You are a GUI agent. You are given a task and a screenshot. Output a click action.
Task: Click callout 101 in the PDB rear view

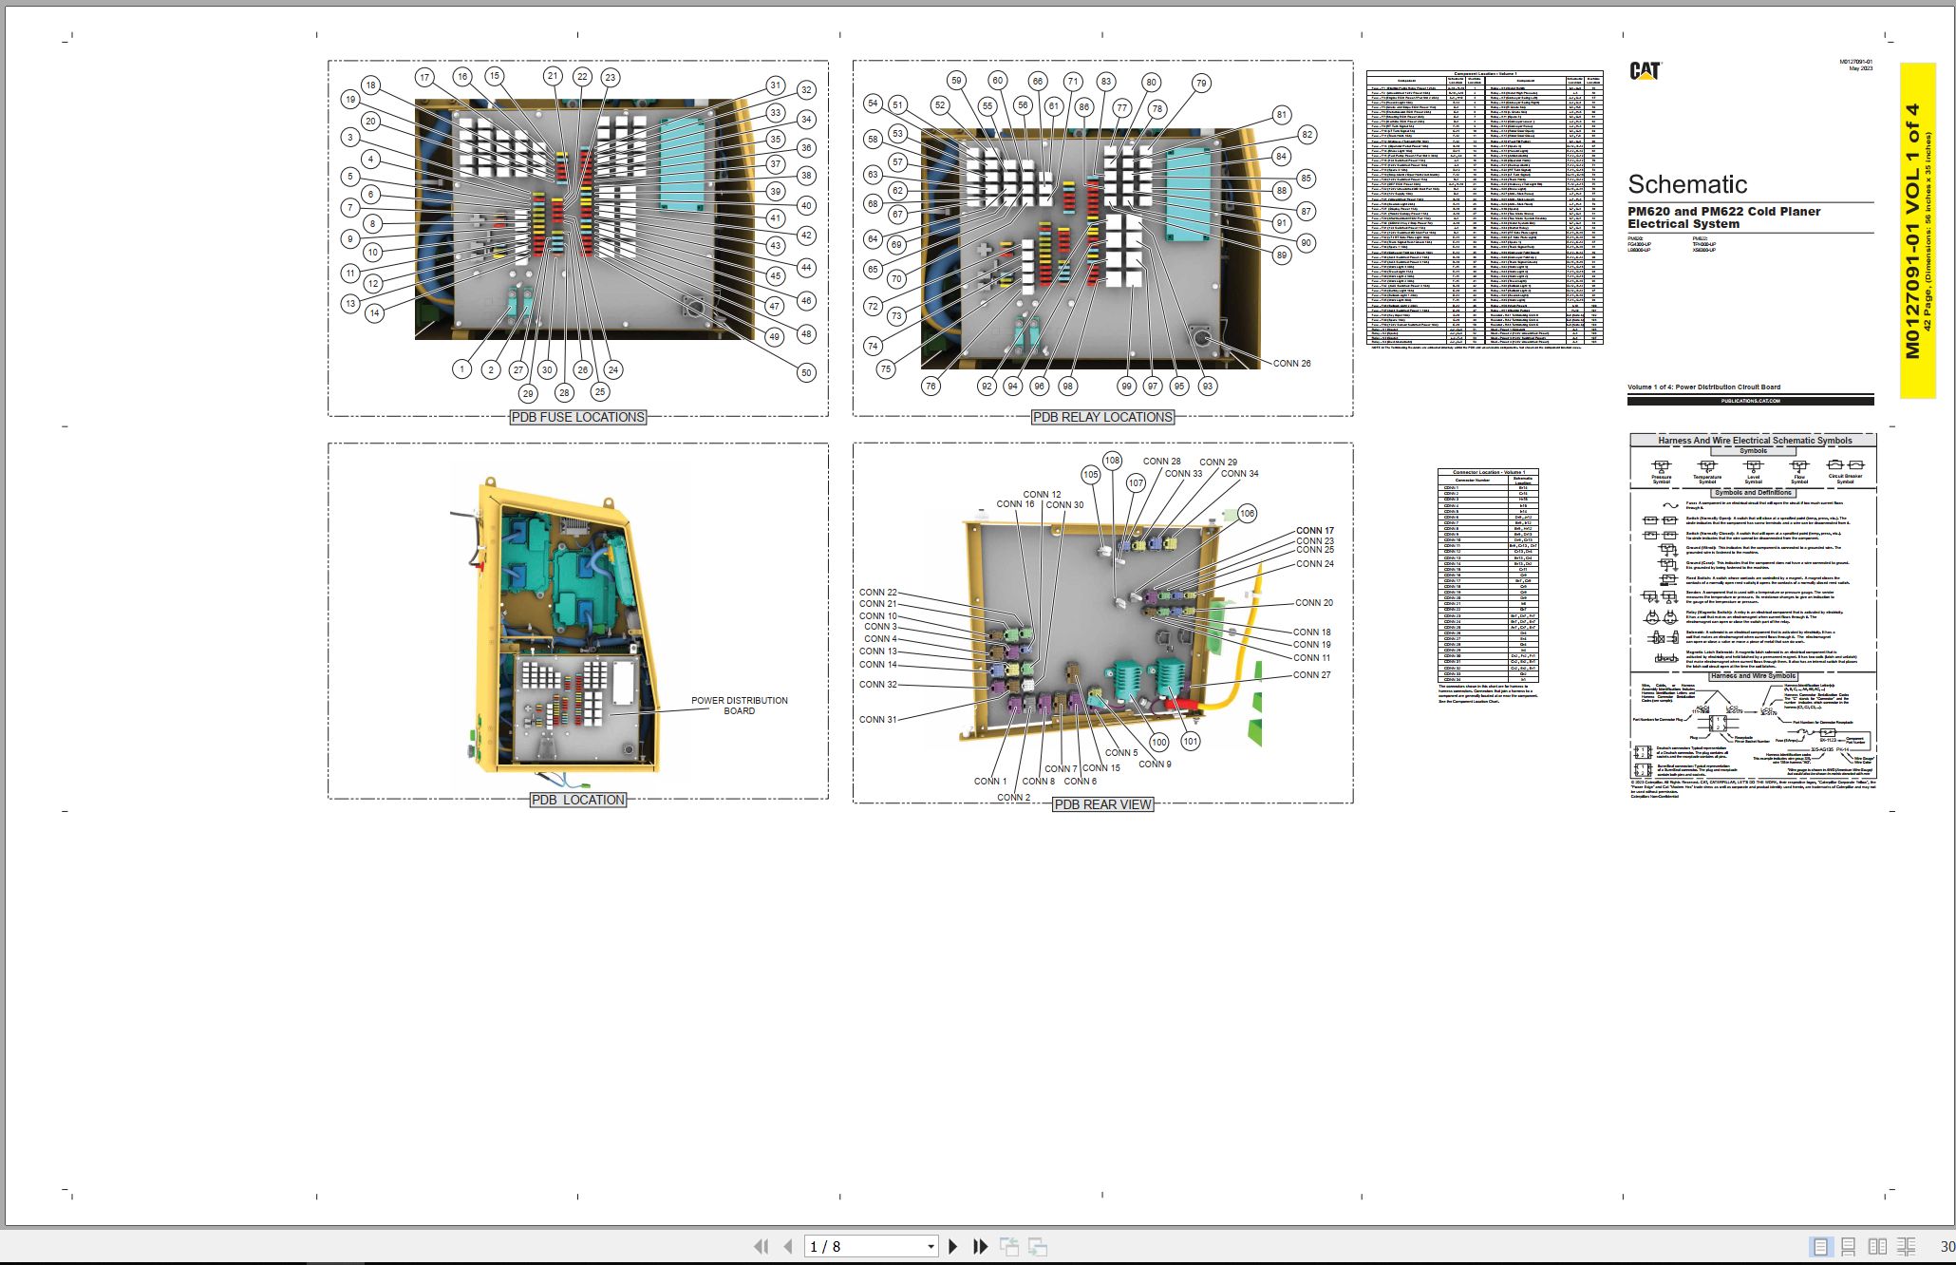click(1190, 742)
